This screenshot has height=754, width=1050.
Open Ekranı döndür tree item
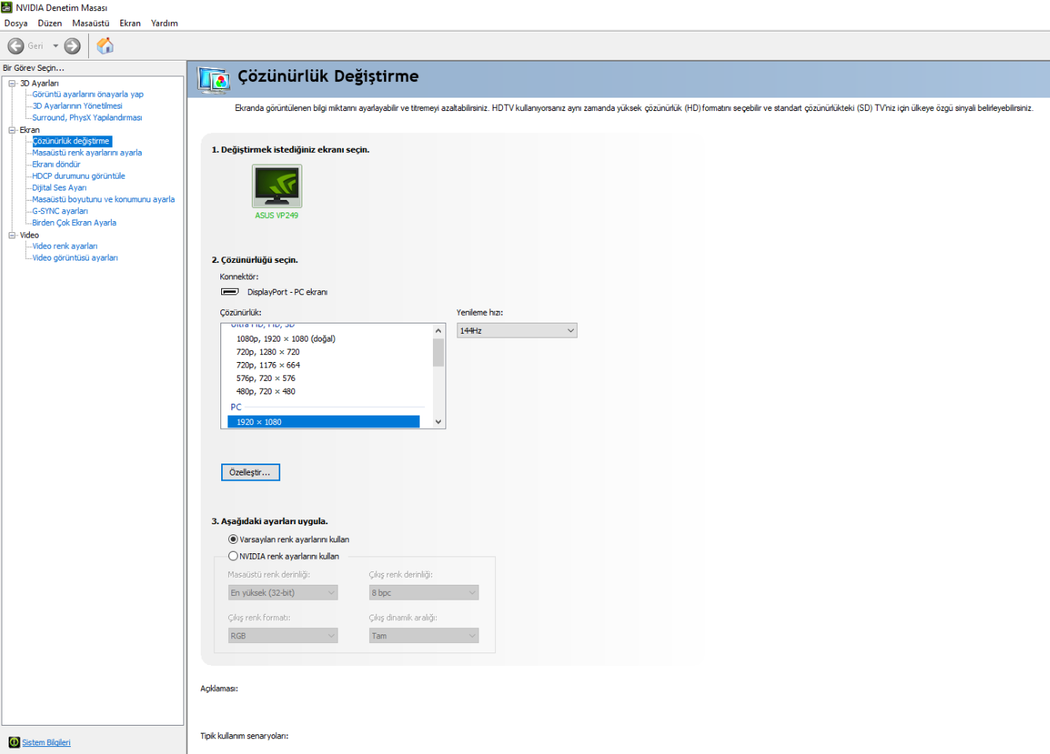(x=56, y=164)
